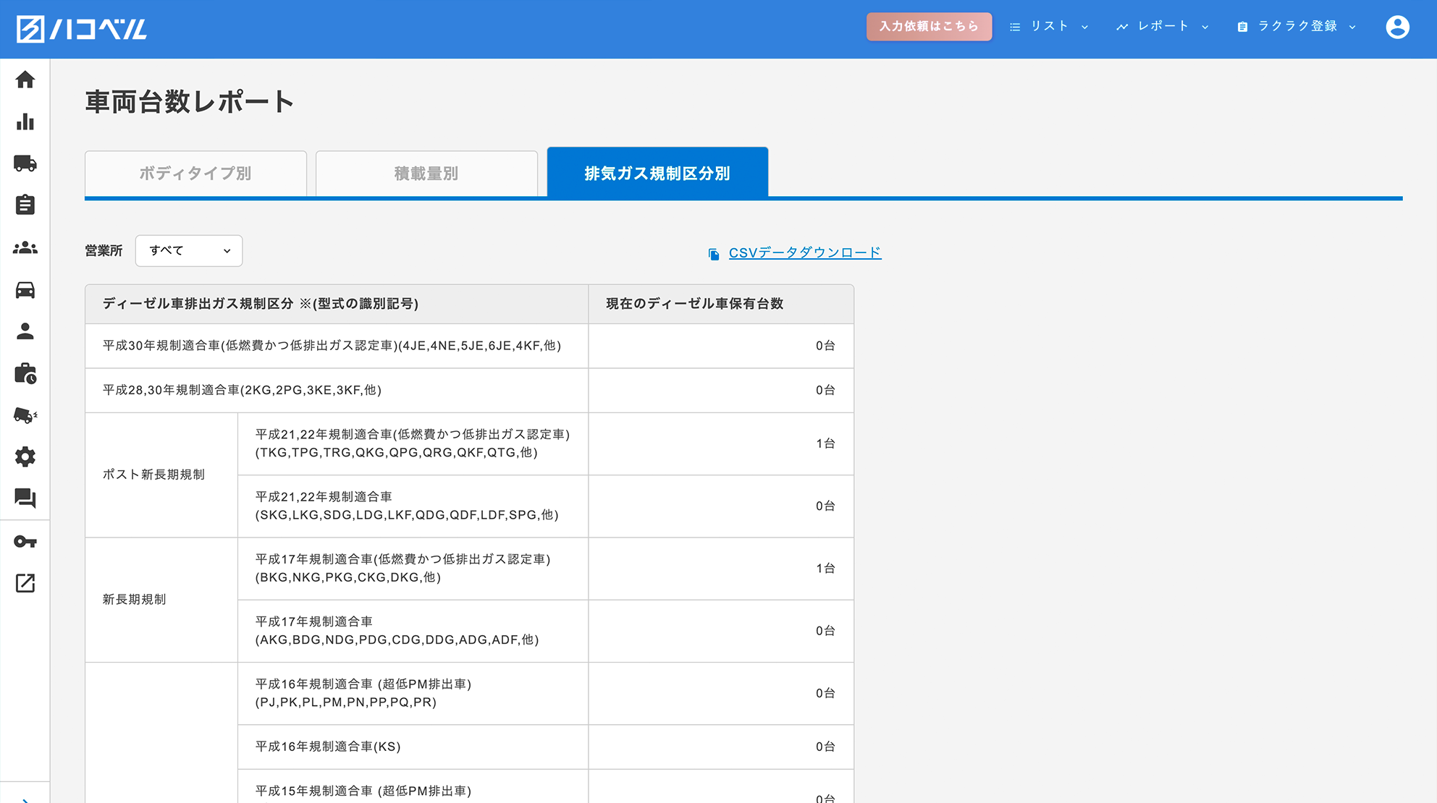Select the car icon in sidebar

coord(25,289)
